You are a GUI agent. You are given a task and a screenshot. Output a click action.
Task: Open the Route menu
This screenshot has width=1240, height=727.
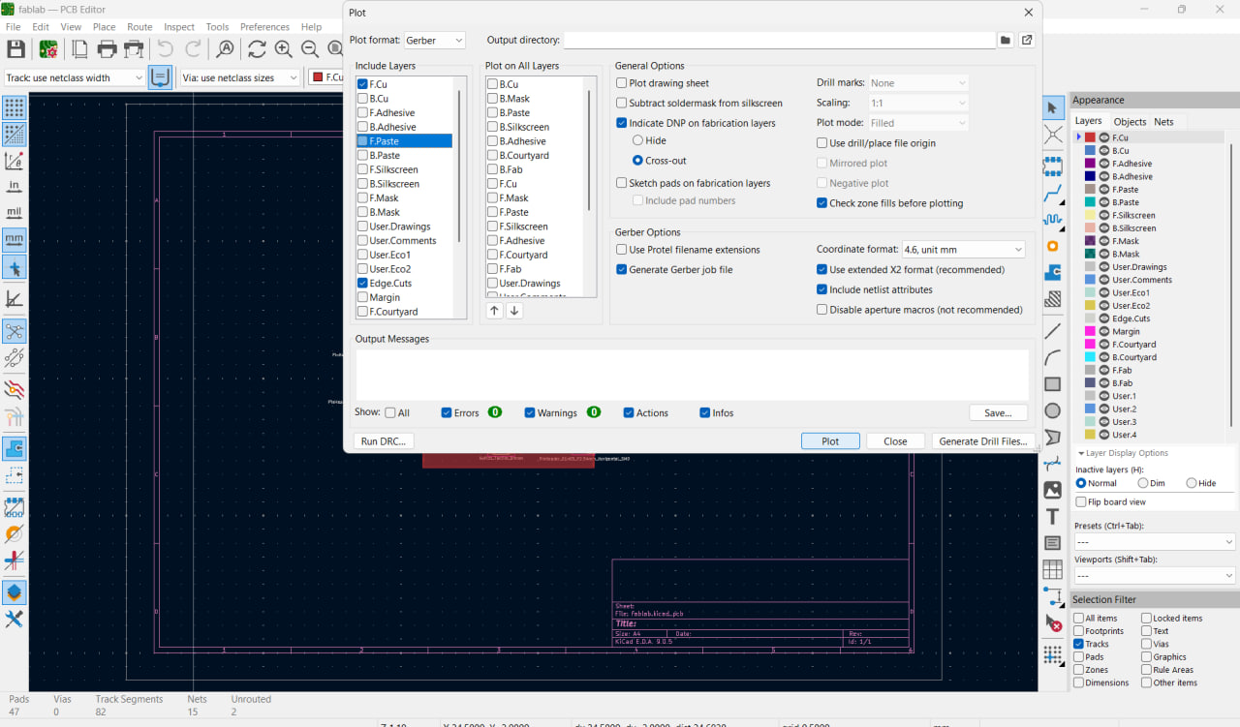pyautogui.click(x=139, y=27)
